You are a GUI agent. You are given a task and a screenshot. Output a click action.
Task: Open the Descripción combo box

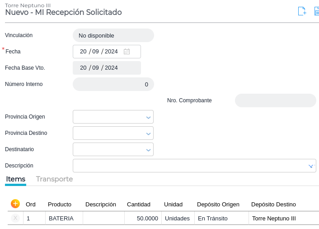(311, 166)
